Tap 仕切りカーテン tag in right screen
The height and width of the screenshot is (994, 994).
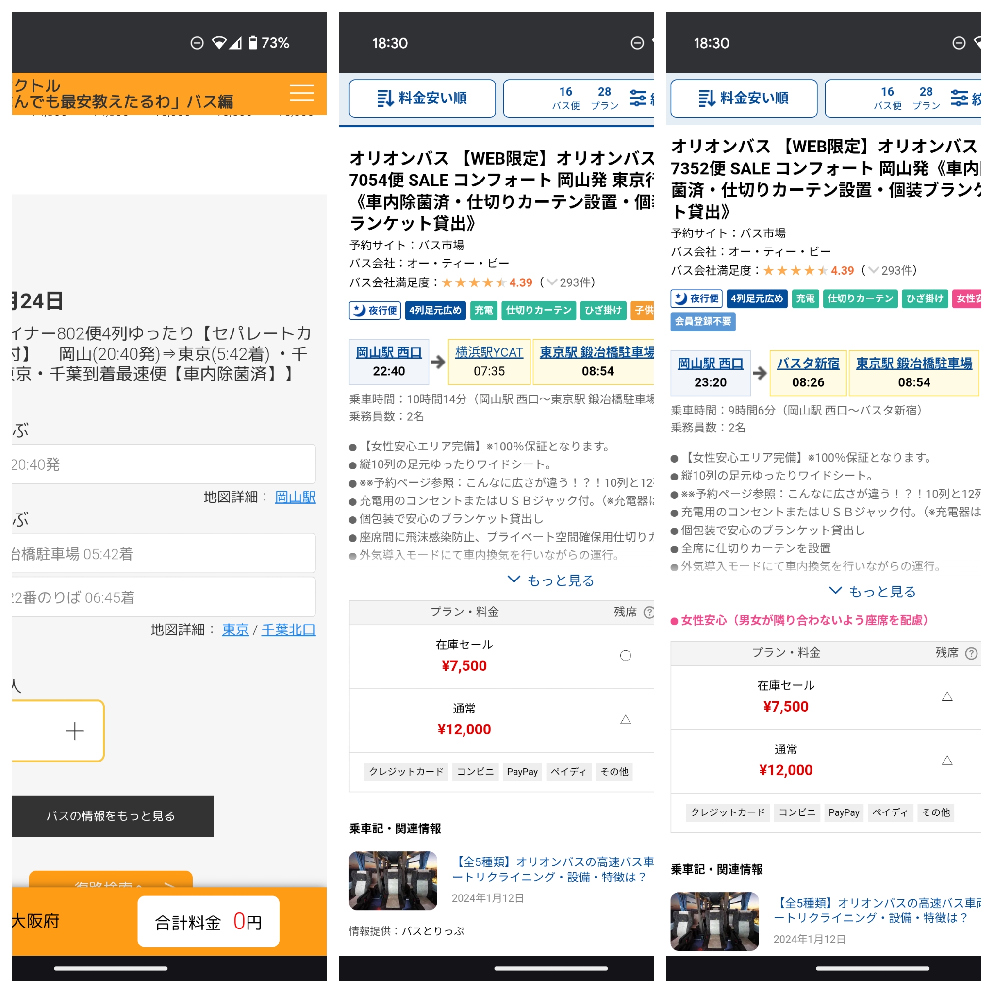pos(861,298)
